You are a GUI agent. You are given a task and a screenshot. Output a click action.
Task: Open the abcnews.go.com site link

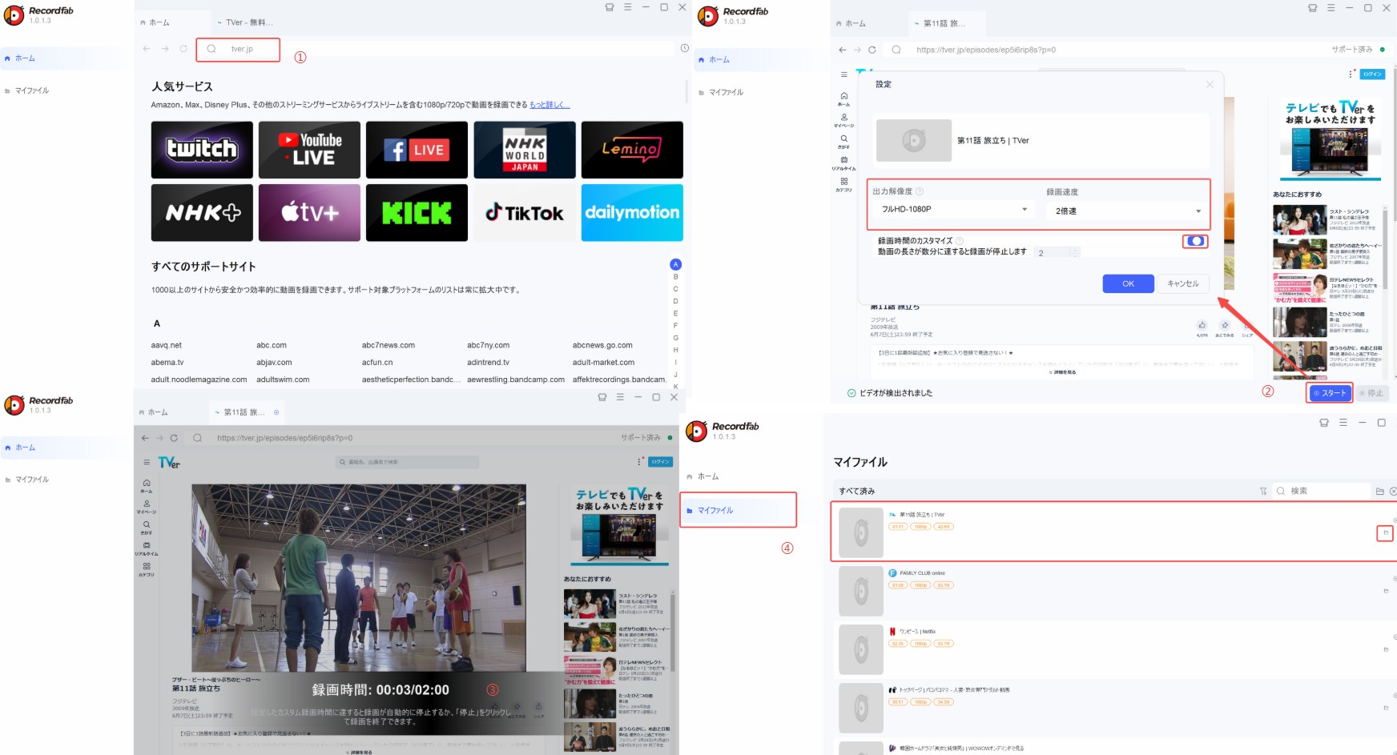602,346
